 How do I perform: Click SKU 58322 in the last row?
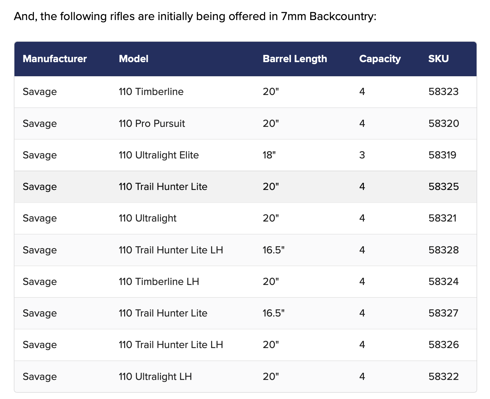[x=443, y=376]
